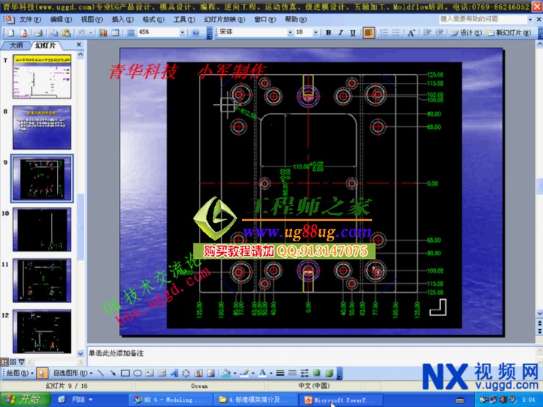Insert clip art from drawing toolbar
The height and width of the screenshot is (407, 543).
coord(198,373)
